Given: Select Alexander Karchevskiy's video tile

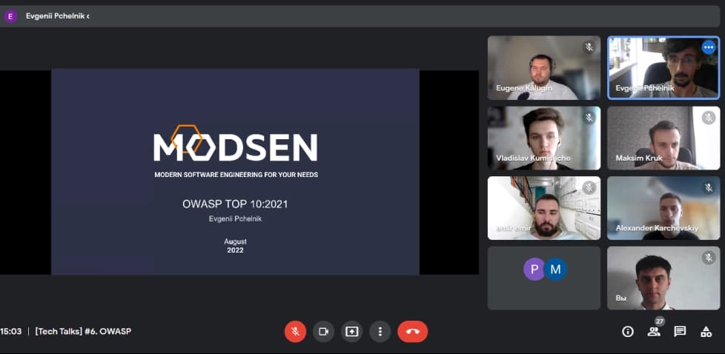Looking at the screenshot, I should (663, 207).
